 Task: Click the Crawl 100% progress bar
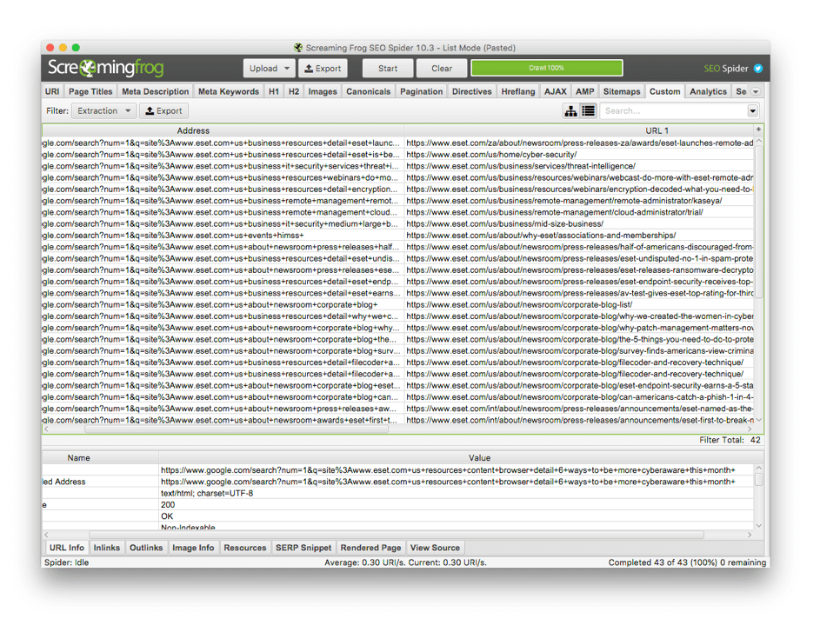(x=546, y=68)
